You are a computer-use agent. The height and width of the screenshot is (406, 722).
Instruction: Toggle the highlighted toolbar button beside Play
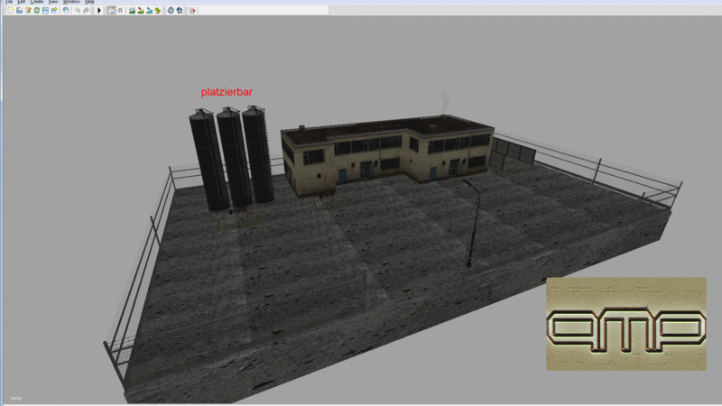tap(110, 11)
